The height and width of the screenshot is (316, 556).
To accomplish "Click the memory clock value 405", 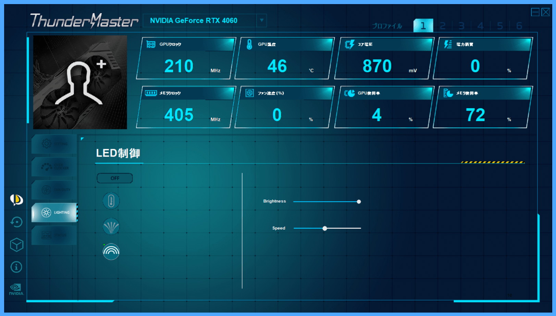I will coord(179,115).
